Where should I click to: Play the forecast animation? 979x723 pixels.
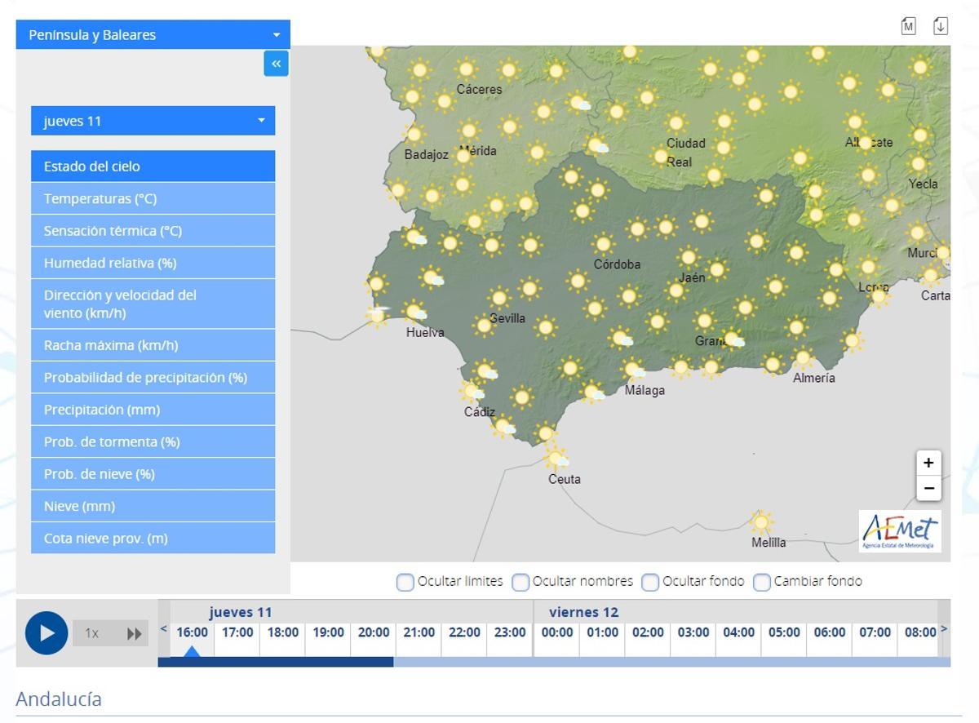[x=47, y=633]
